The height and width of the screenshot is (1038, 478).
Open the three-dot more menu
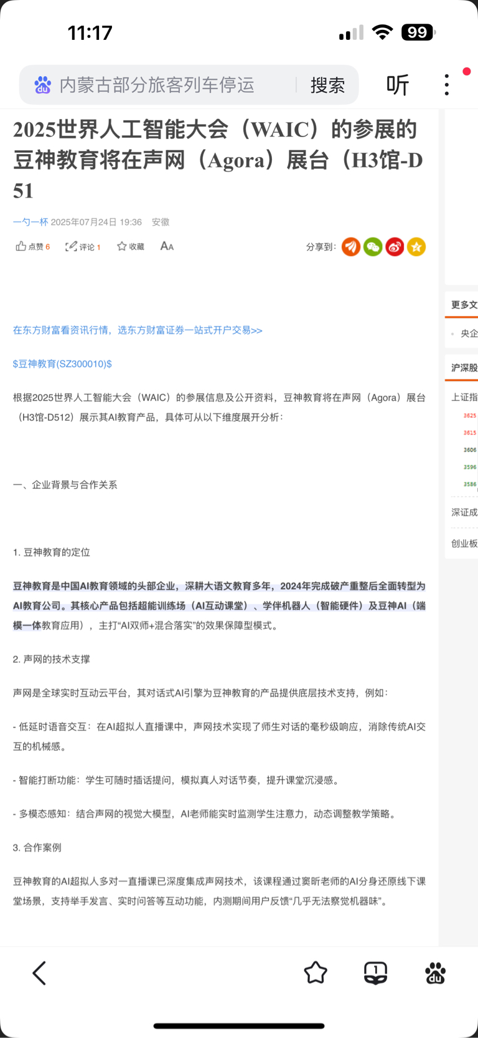pos(447,85)
